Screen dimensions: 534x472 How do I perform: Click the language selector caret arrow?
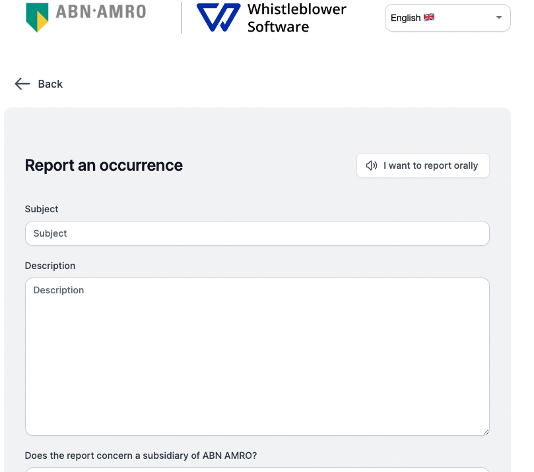coord(499,18)
